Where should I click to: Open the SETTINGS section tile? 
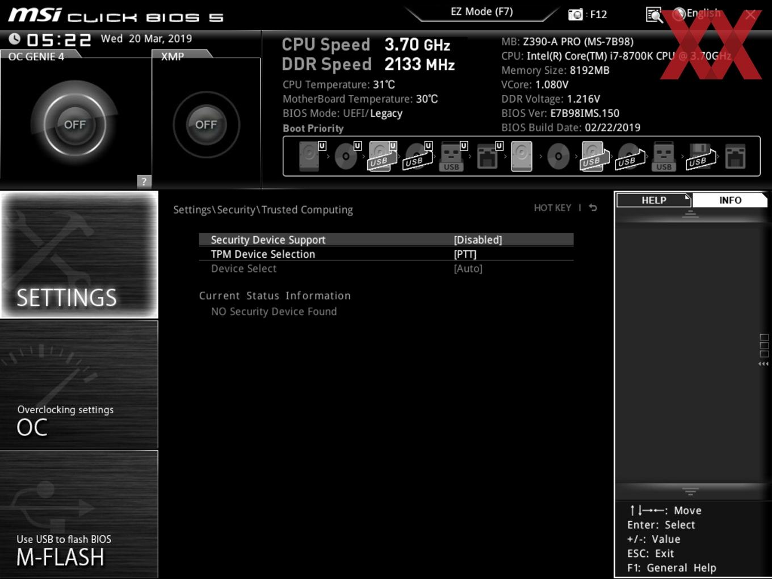click(79, 255)
